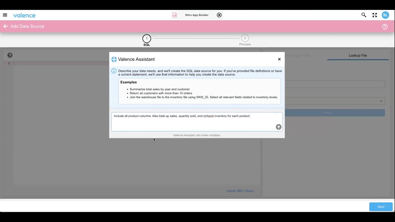Click example 'Return all customers with more than 10 orders'
This screenshot has width=395, height=222.
(x=161, y=93)
